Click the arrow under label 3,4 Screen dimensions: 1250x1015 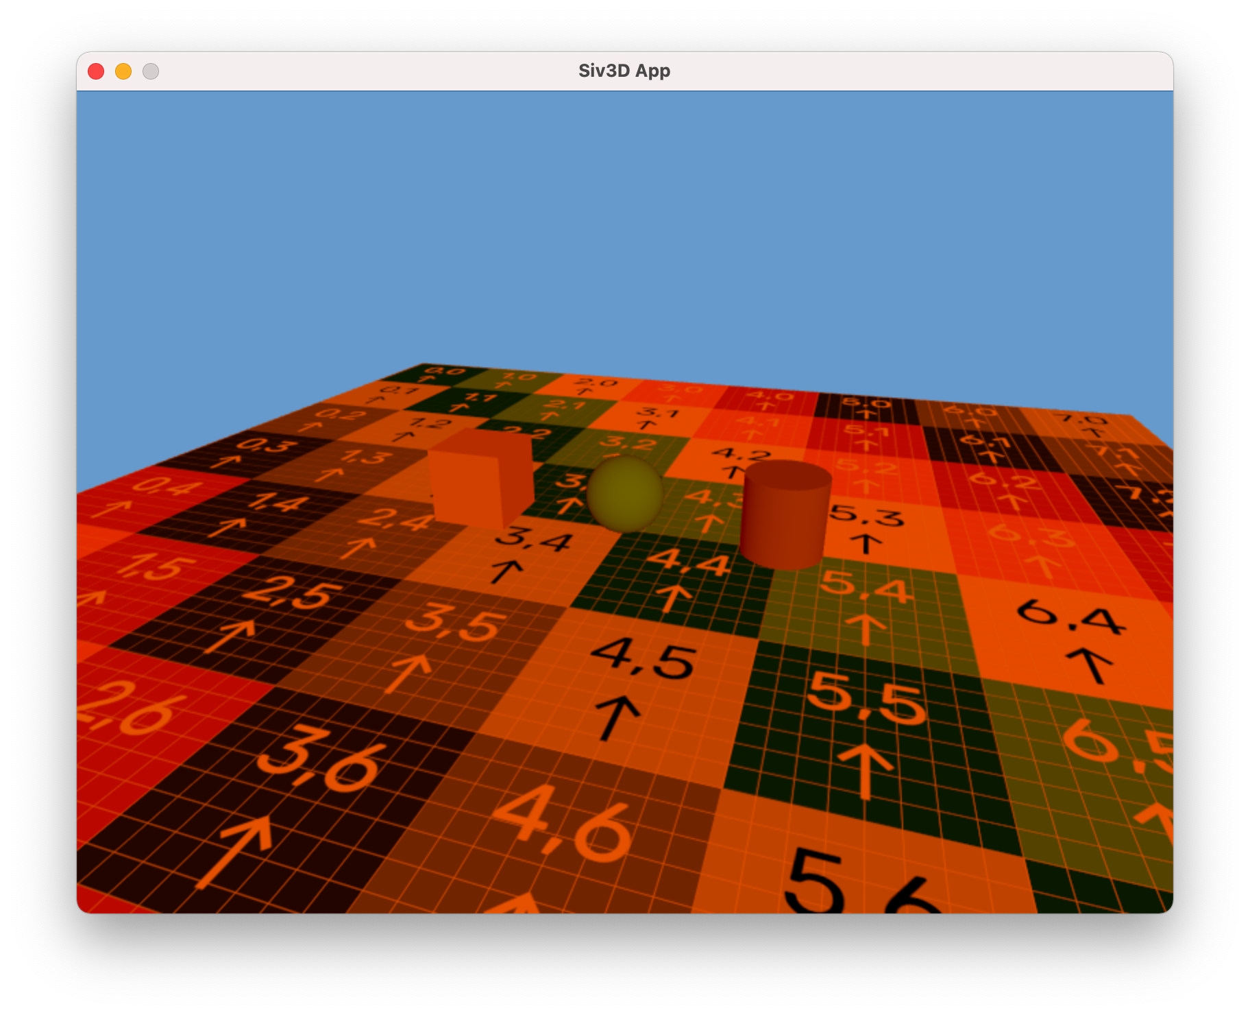click(506, 571)
